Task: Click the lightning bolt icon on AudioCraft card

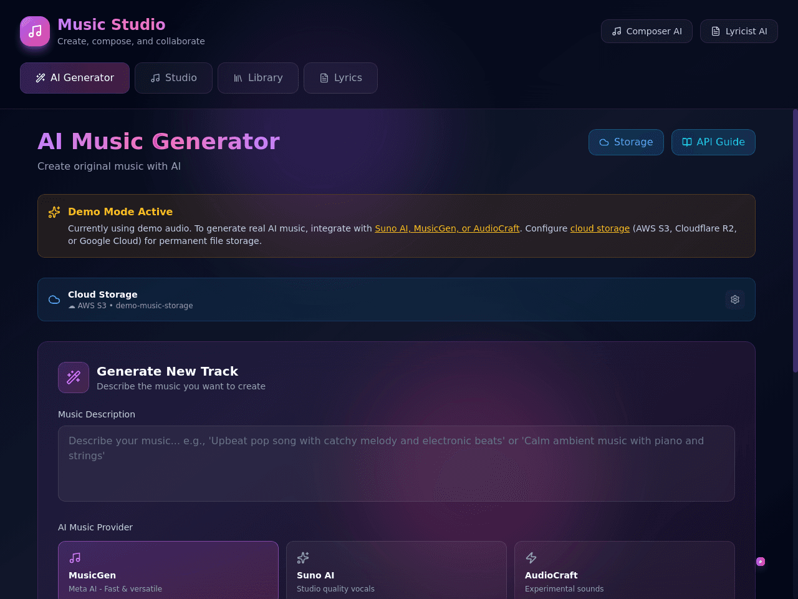Action: point(531,558)
